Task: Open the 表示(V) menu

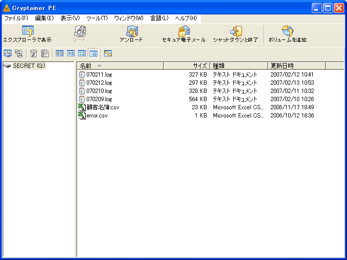Action: (70, 18)
